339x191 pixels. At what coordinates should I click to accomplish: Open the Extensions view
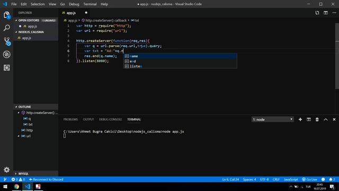coord(7,67)
